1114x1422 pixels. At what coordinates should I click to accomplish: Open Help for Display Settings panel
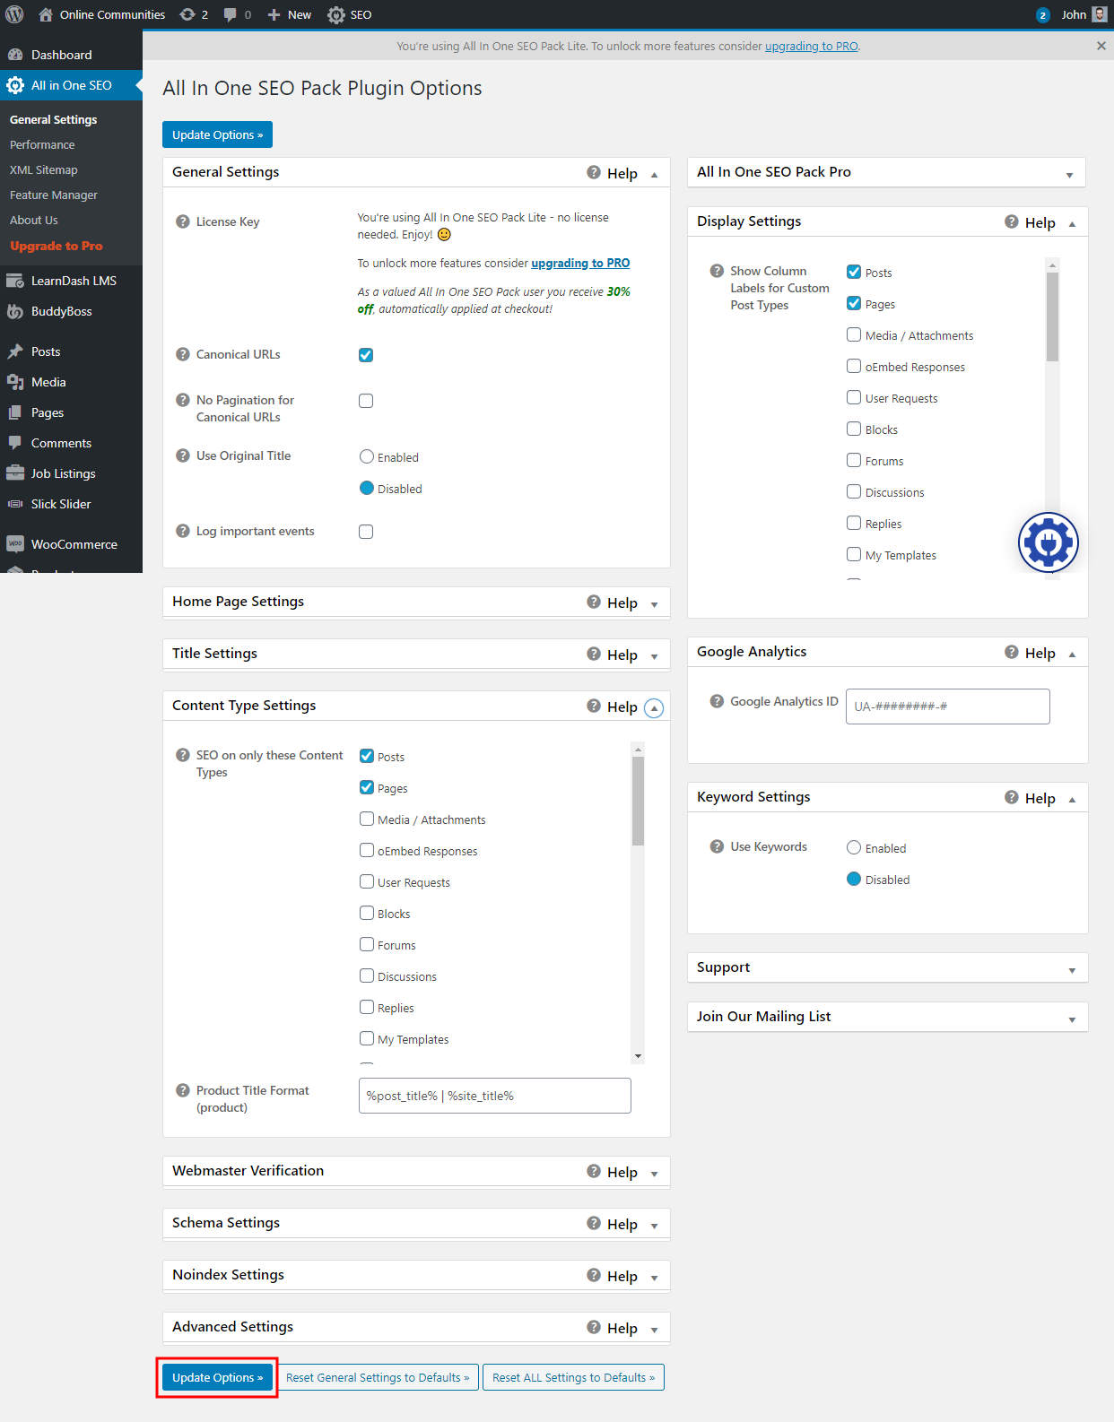click(x=1030, y=222)
